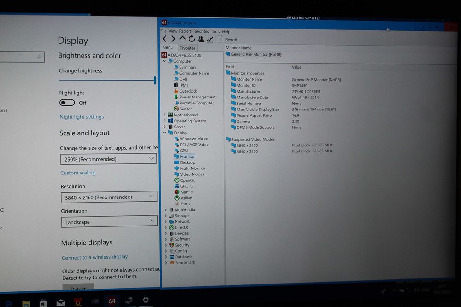The height and width of the screenshot is (307, 461).
Task: Toggle the Night light switch
Action: pos(67,103)
